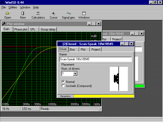The image size is (163, 122).
Task: Click the 100Hz axis label on the plot
Action: pyautogui.click(x=52, y=104)
